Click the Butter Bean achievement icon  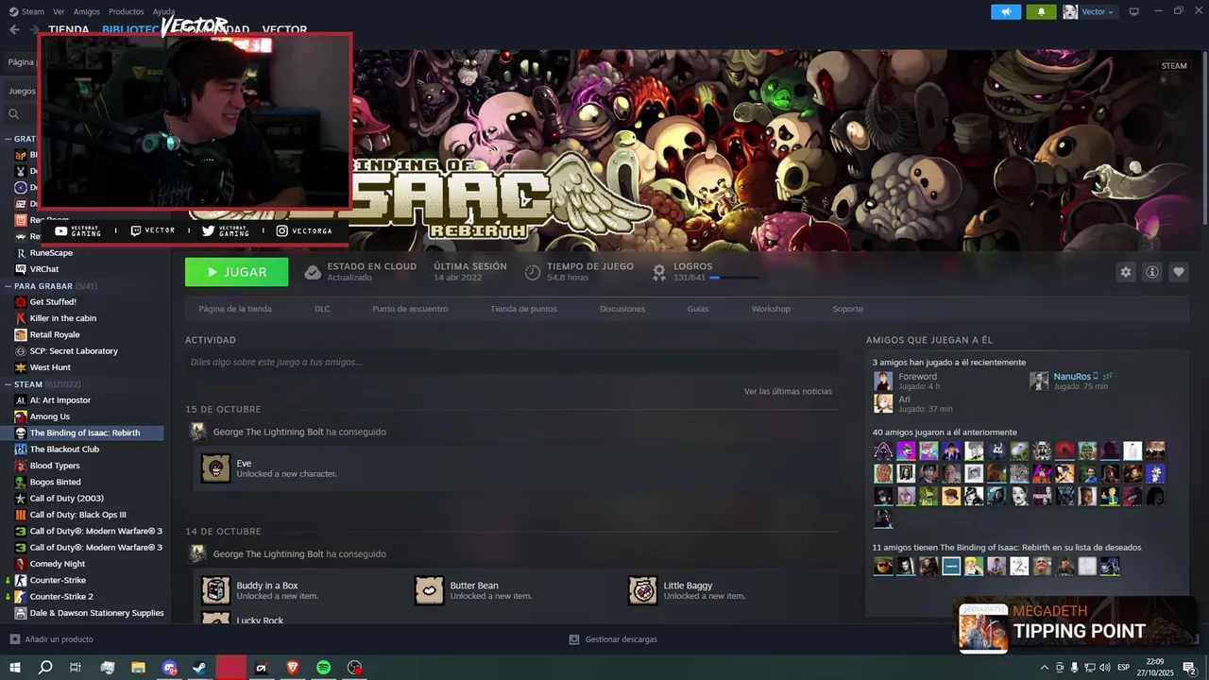429,590
